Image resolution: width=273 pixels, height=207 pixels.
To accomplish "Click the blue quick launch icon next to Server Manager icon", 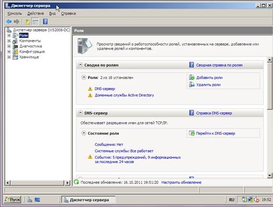I will pos(37,200).
